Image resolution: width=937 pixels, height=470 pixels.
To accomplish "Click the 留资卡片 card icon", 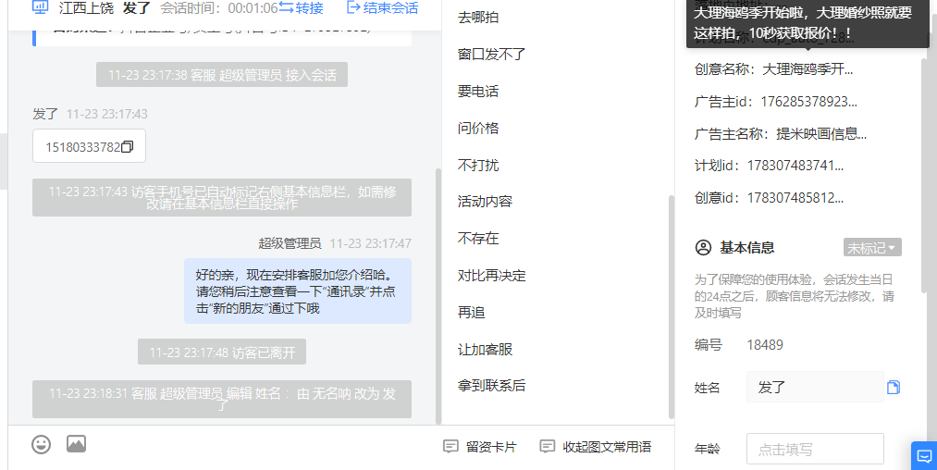I will [x=450, y=446].
